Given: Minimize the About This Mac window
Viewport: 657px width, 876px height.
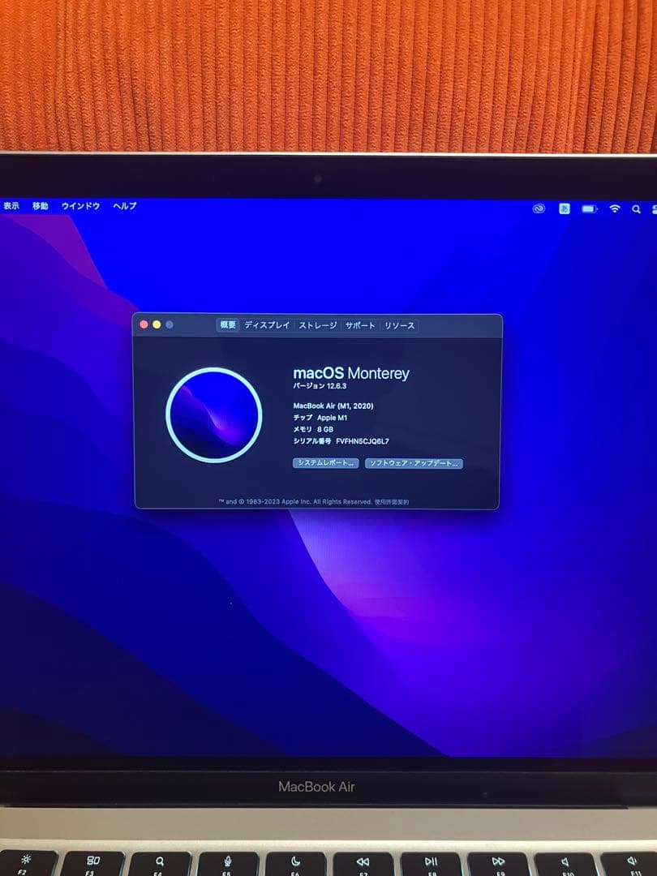Looking at the screenshot, I should coord(157,324).
